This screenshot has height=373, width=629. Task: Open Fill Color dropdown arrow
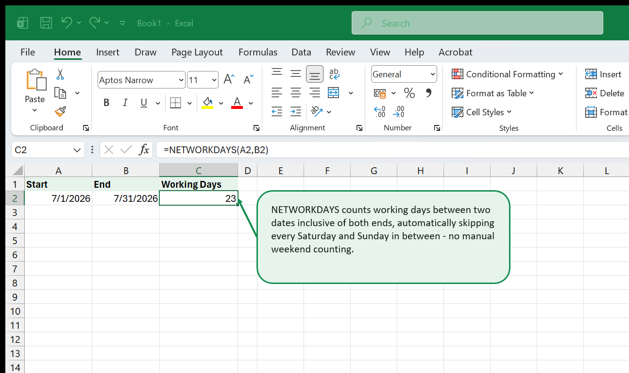[221, 103]
